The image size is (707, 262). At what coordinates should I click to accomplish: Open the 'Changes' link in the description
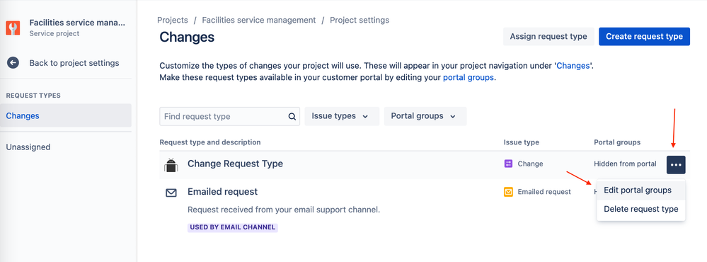[573, 65]
